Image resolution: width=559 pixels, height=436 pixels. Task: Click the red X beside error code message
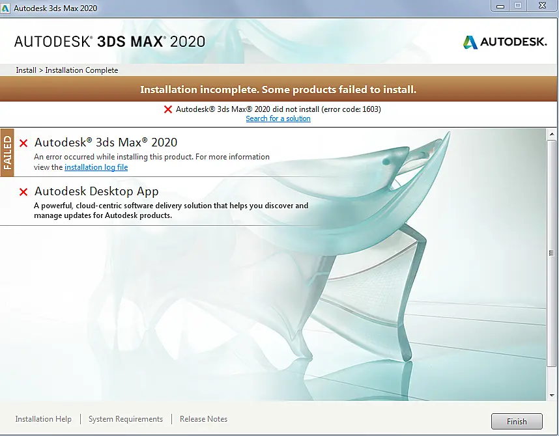(168, 109)
